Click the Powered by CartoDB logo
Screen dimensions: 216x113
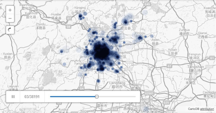(x=31, y=110)
